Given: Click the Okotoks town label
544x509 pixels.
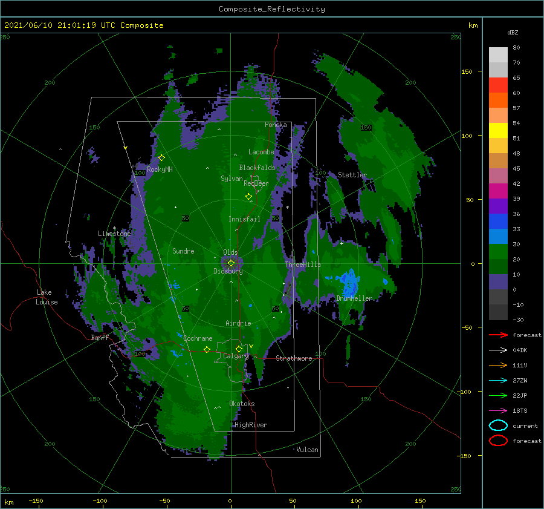Looking at the screenshot, I should click(242, 404).
